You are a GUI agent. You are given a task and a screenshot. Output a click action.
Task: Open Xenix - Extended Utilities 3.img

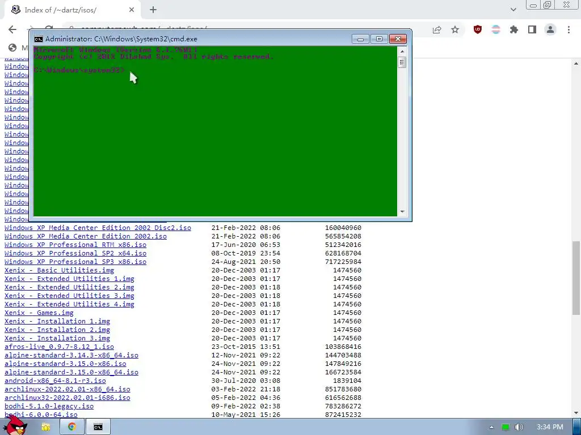tap(69, 296)
